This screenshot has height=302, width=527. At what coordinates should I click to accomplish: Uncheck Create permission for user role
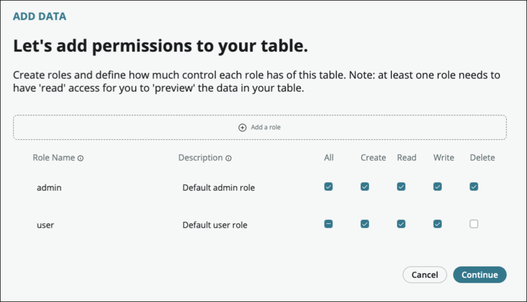tap(365, 224)
